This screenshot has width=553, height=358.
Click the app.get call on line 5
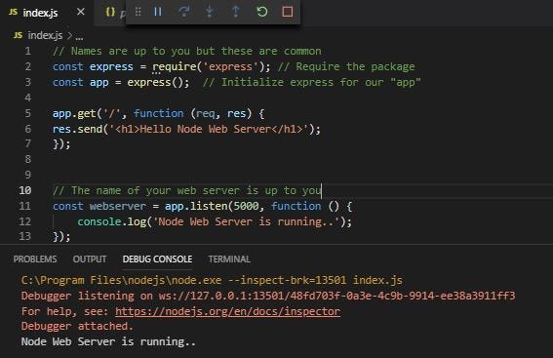tap(74, 113)
